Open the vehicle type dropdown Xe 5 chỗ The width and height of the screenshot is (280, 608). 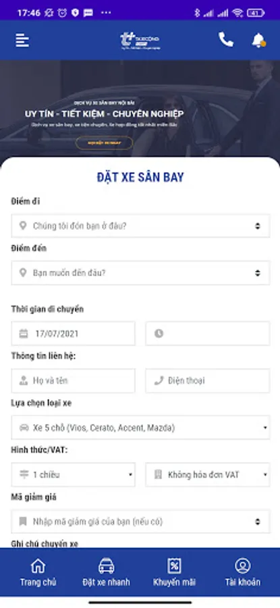point(140,428)
